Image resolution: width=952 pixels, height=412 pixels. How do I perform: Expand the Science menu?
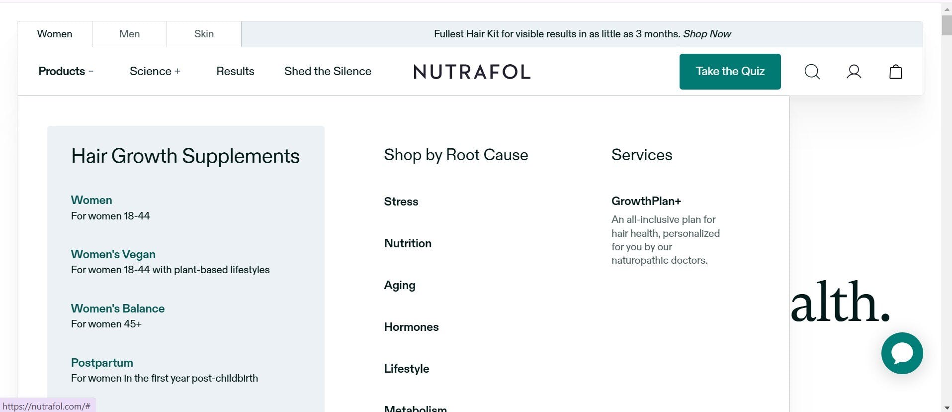(155, 71)
